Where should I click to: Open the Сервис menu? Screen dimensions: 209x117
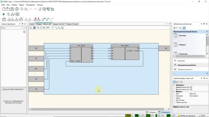22,5
